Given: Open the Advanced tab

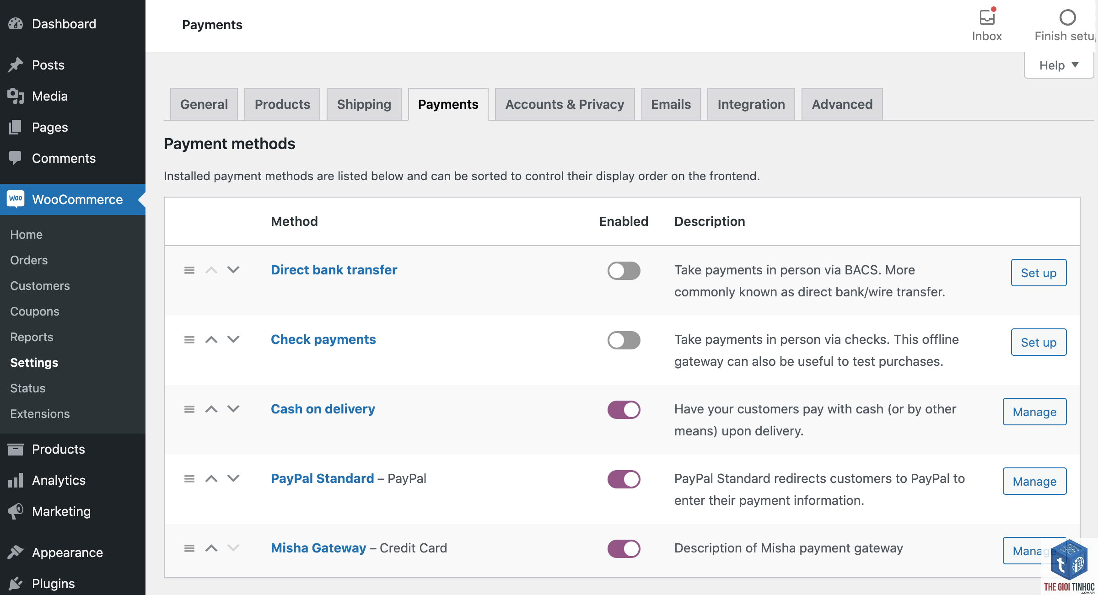Looking at the screenshot, I should 842,104.
